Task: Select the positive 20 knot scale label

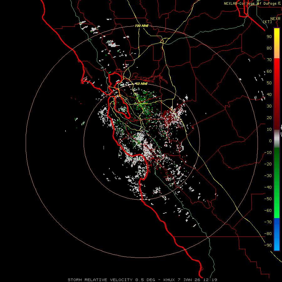Action: [269, 118]
